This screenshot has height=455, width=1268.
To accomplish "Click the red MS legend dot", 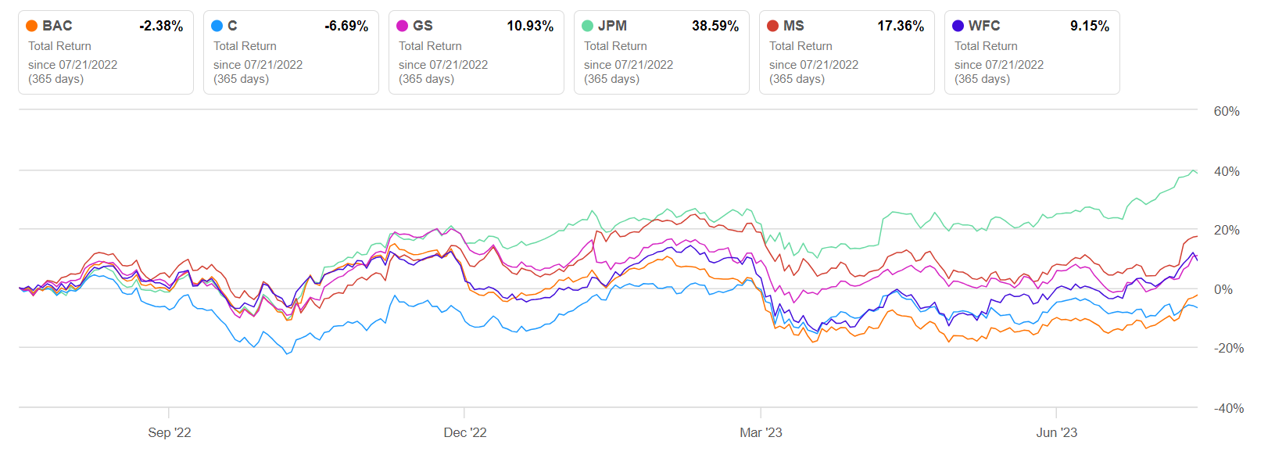I will (x=773, y=26).
